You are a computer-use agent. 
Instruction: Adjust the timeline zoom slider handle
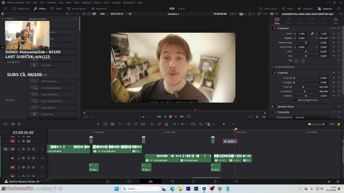224,124
